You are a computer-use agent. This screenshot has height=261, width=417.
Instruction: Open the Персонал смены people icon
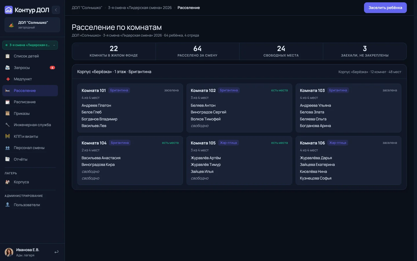pyautogui.click(x=8, y=148)
